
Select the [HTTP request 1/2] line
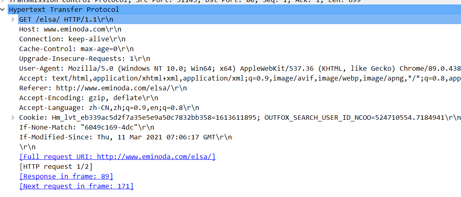(56, 167)
